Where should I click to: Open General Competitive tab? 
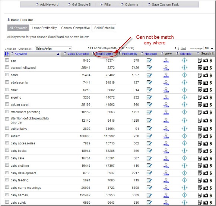pos(75,28)
